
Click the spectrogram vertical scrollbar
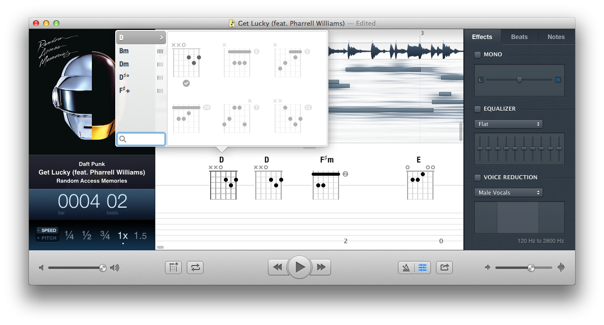tap(461, 132)
